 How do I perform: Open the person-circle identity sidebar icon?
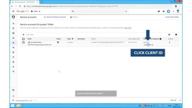pyautogui.click(x=13, y=28)
